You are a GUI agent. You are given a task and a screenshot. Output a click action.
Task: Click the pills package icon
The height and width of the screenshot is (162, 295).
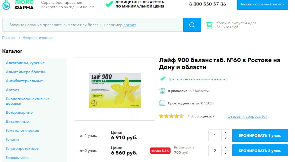[162, 91]
